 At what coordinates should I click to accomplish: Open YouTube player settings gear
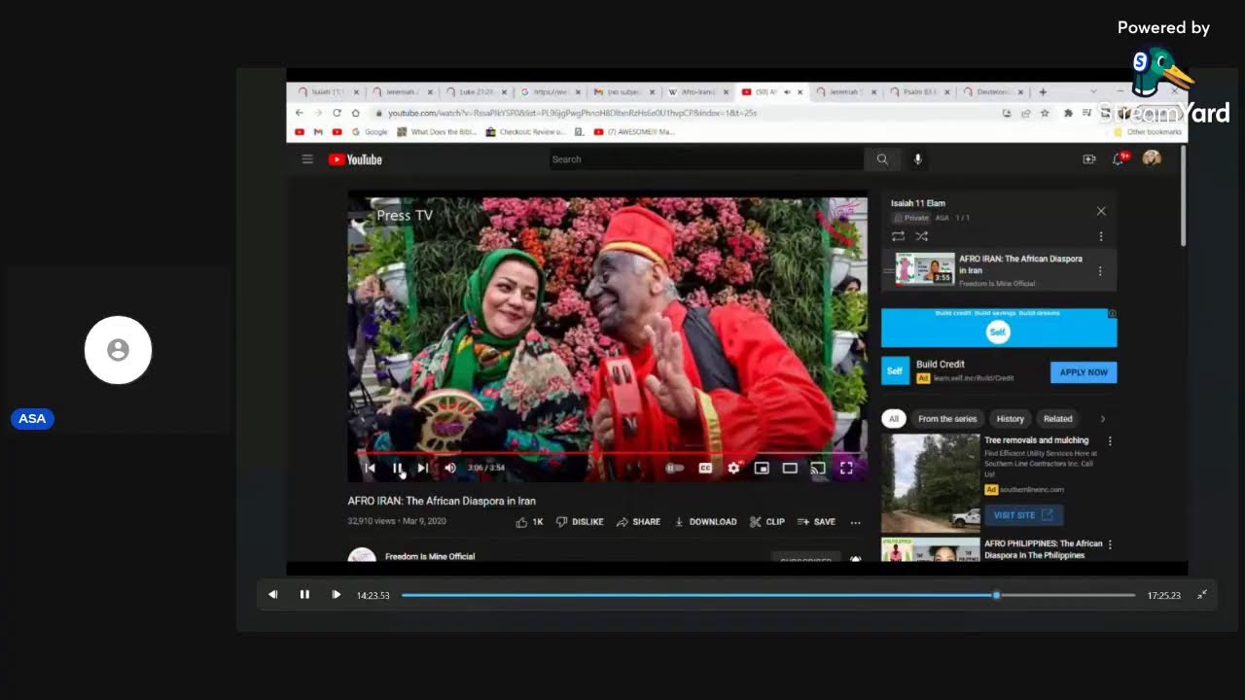pos(733,468)
